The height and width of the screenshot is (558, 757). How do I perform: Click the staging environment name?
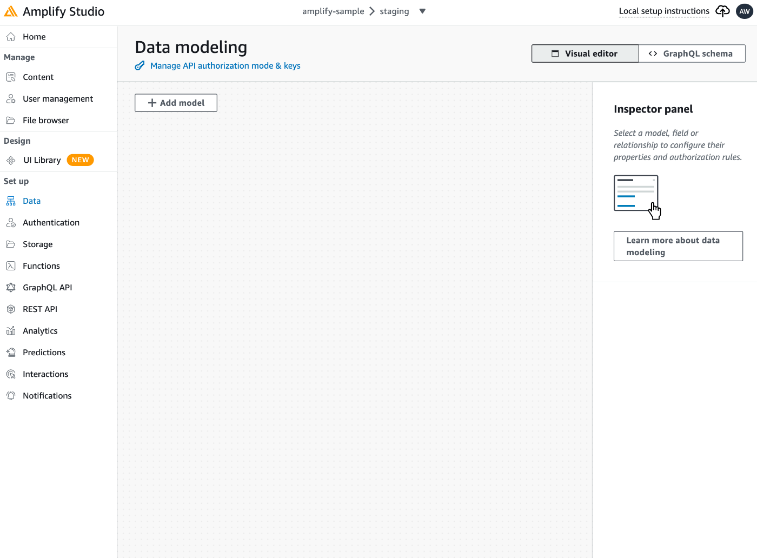[x=394, y=11]
